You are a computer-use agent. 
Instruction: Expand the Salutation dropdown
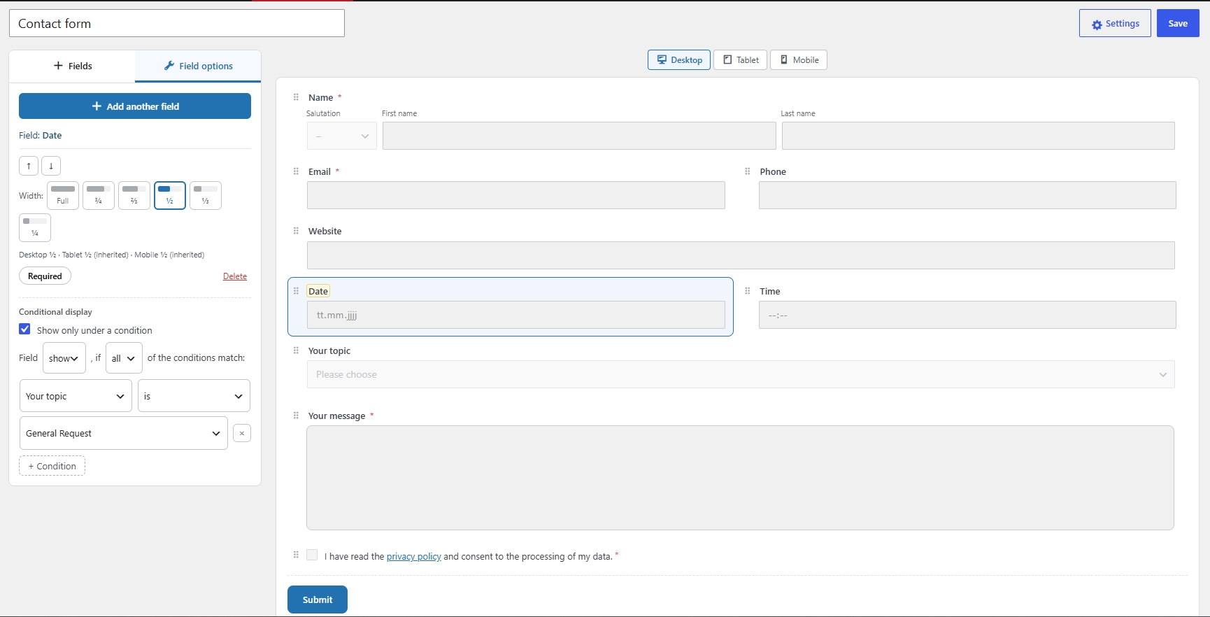(x=342, y=136)
